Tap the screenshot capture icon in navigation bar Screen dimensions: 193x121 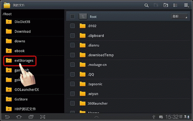pos(43,117)
